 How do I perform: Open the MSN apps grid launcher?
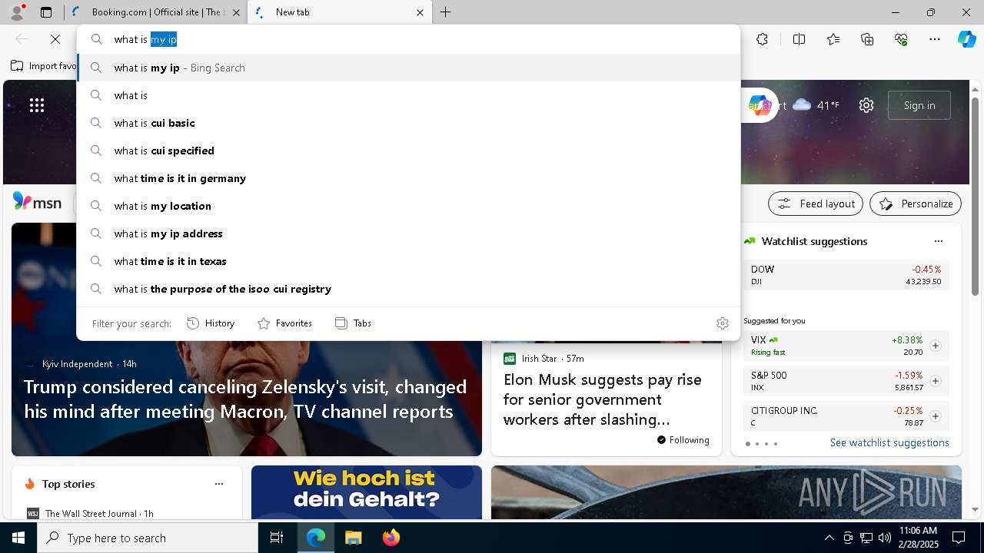(x=37, y=105)
